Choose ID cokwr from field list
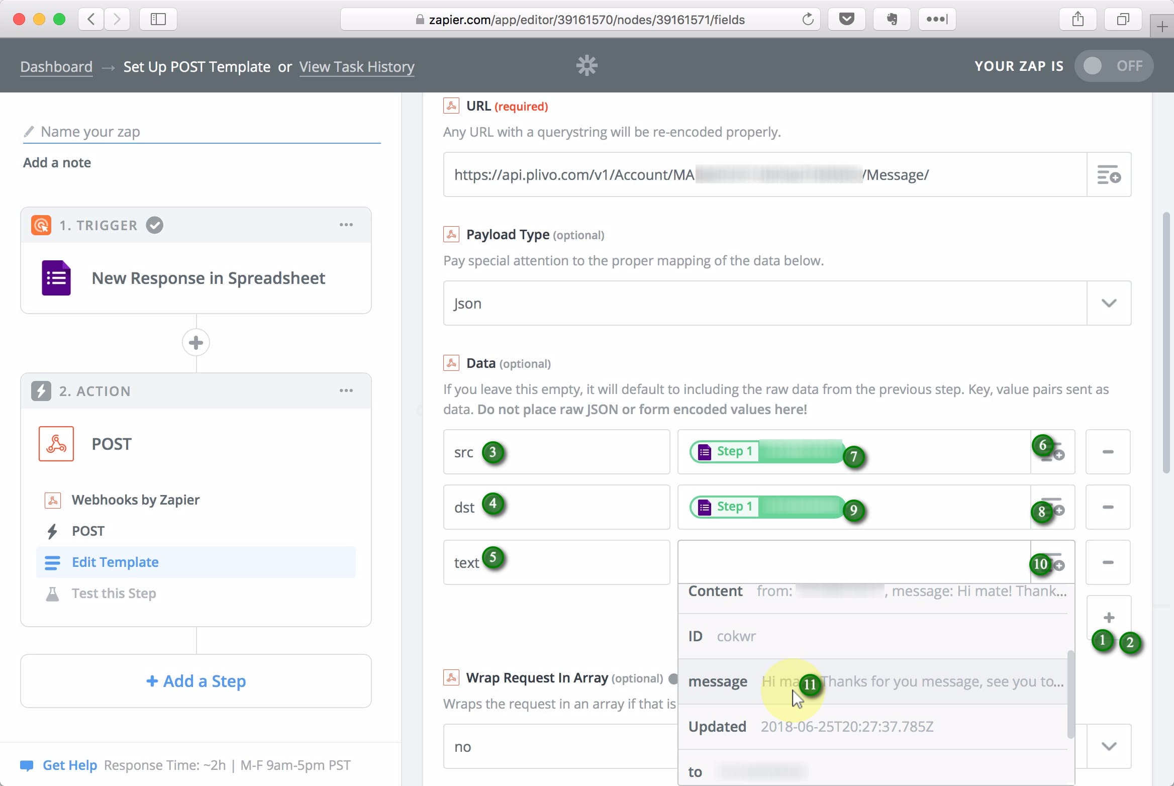The height and width of the screenshot is (786, 1174). coord(873,636)
